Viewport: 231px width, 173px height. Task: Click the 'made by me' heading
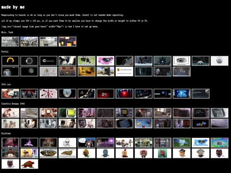click(x=13, y=7)
